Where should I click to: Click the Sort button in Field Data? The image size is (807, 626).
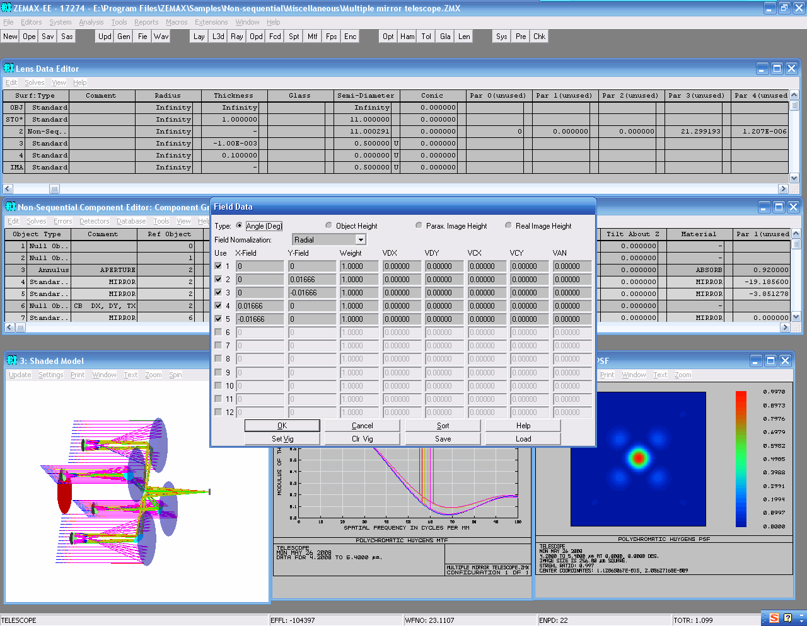[443, 426]
